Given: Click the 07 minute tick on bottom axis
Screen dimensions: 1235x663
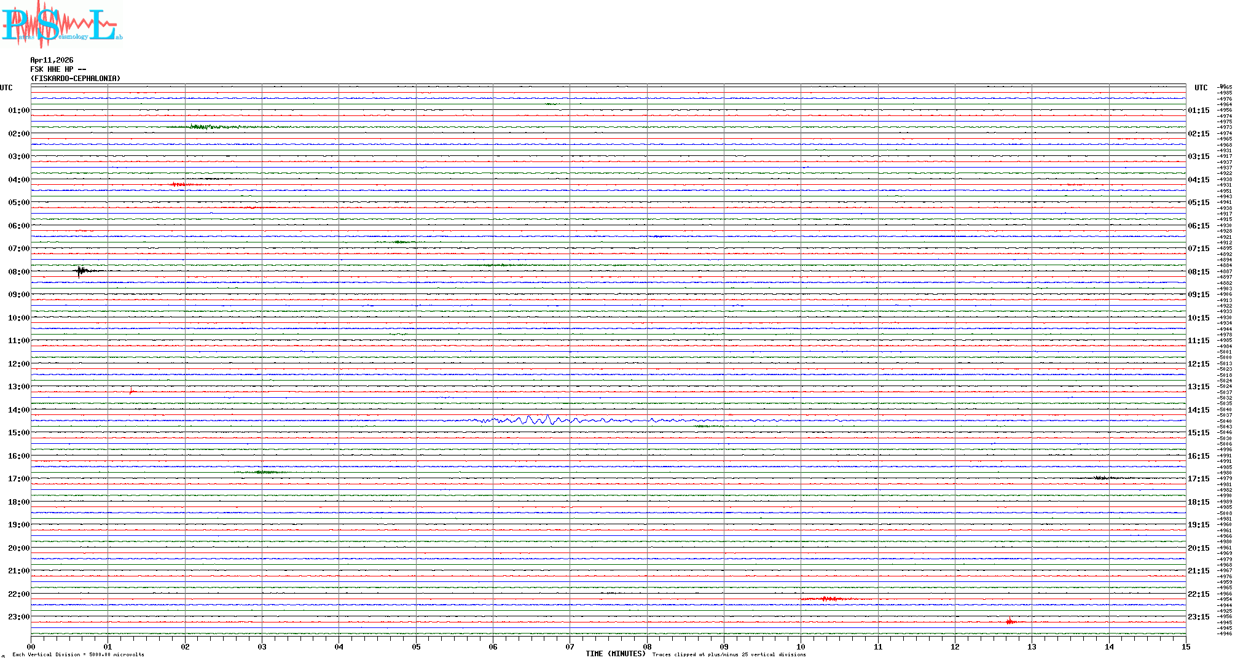Looking at the screenshot, I should point(570,646).
